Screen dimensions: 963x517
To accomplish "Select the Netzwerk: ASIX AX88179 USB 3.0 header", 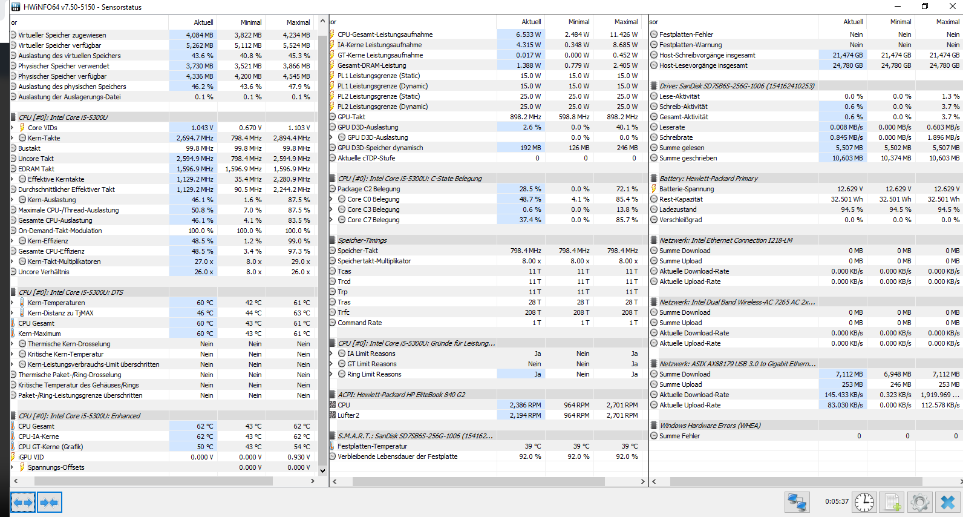I will point(807,364).
